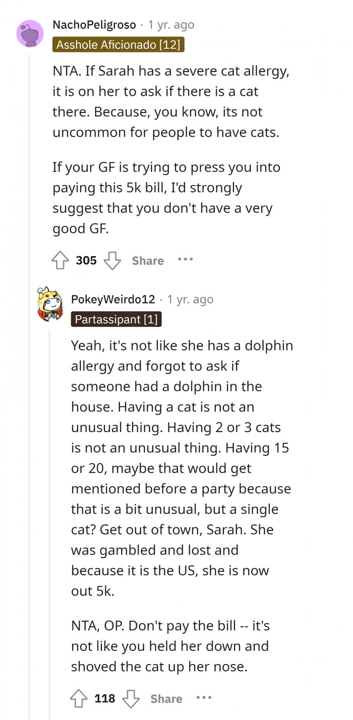Viewport: 353px width, 720px height.
Task: Open PokeyWeirdo12's reply timestamp permalink
Action: [x=190, y=299]
